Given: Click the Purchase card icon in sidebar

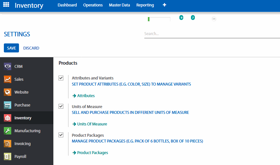Looking at the screenshot, I should [x=8, y=105].
